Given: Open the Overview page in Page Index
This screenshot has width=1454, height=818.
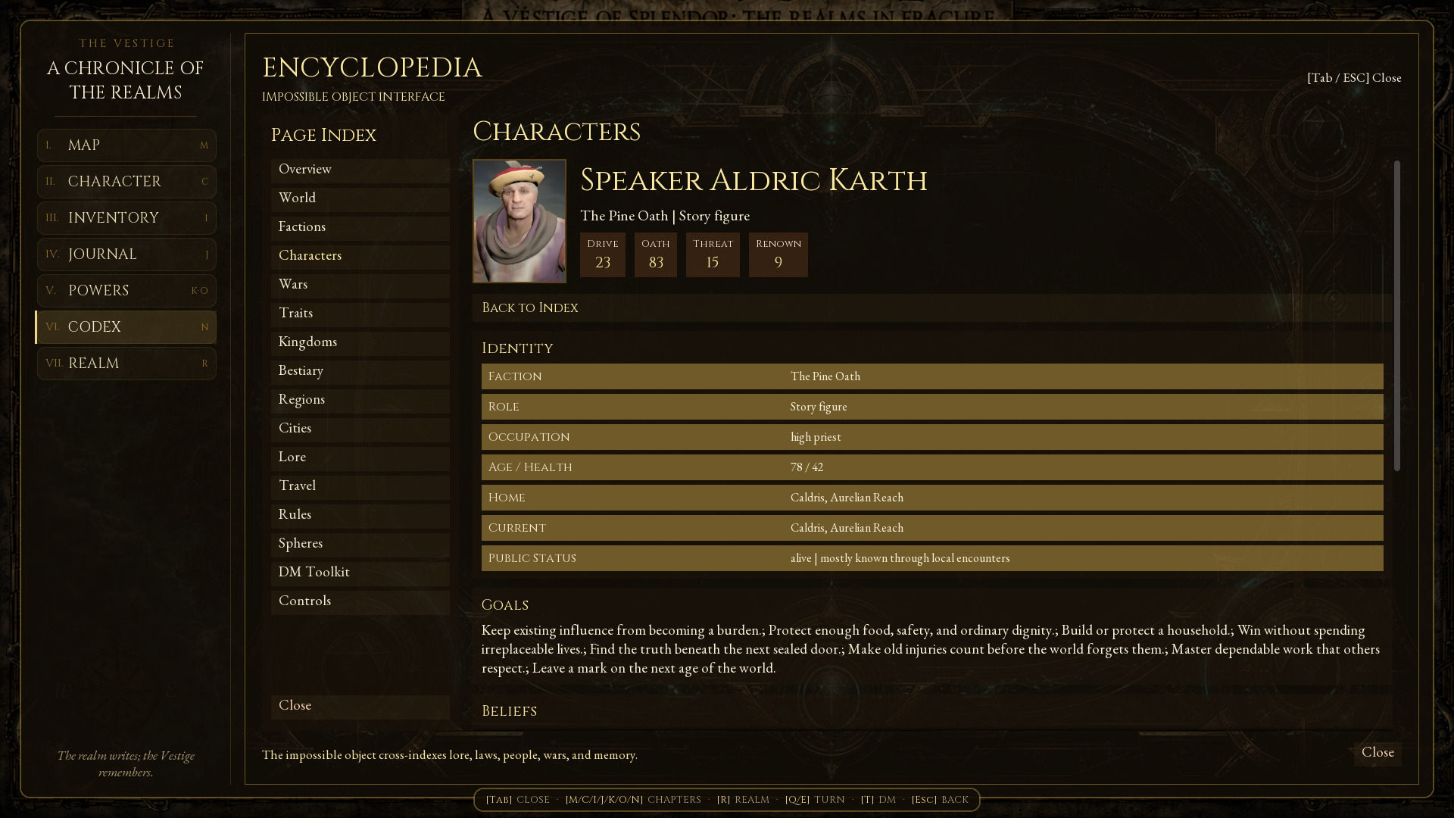Looking at the screenshot, I should 360,170.
